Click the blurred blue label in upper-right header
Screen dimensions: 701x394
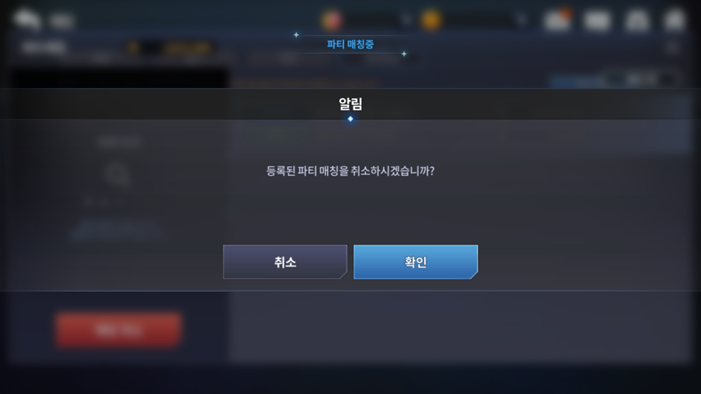point(579,81)
